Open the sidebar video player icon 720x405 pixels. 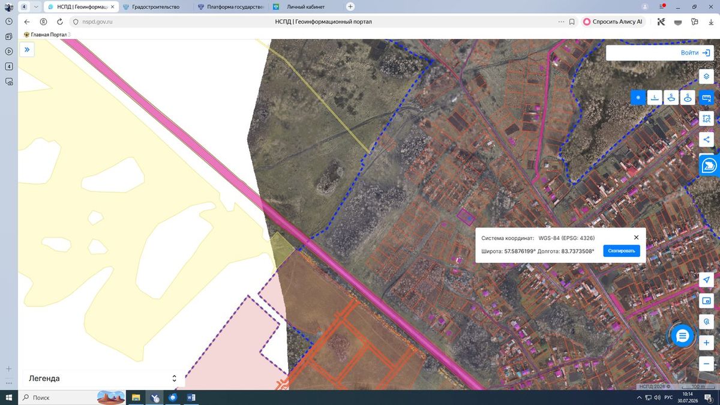pyautogui.click(x=9, y=51)
